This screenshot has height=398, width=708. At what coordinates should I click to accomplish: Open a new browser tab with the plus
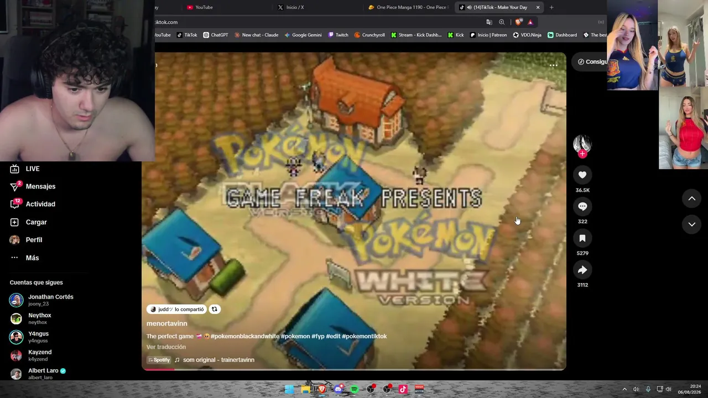(551, 7)
